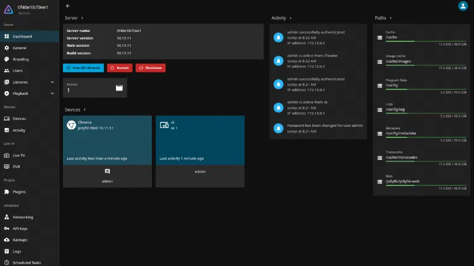Image resolution: width=474 pixels, height=266 pixels.
Task: Open the Movies count card
Action: point(95,88)
